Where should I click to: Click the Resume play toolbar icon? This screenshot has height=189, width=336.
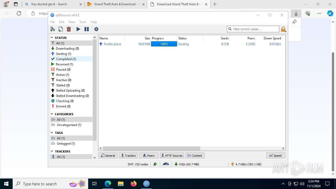(x=78, y=29)
